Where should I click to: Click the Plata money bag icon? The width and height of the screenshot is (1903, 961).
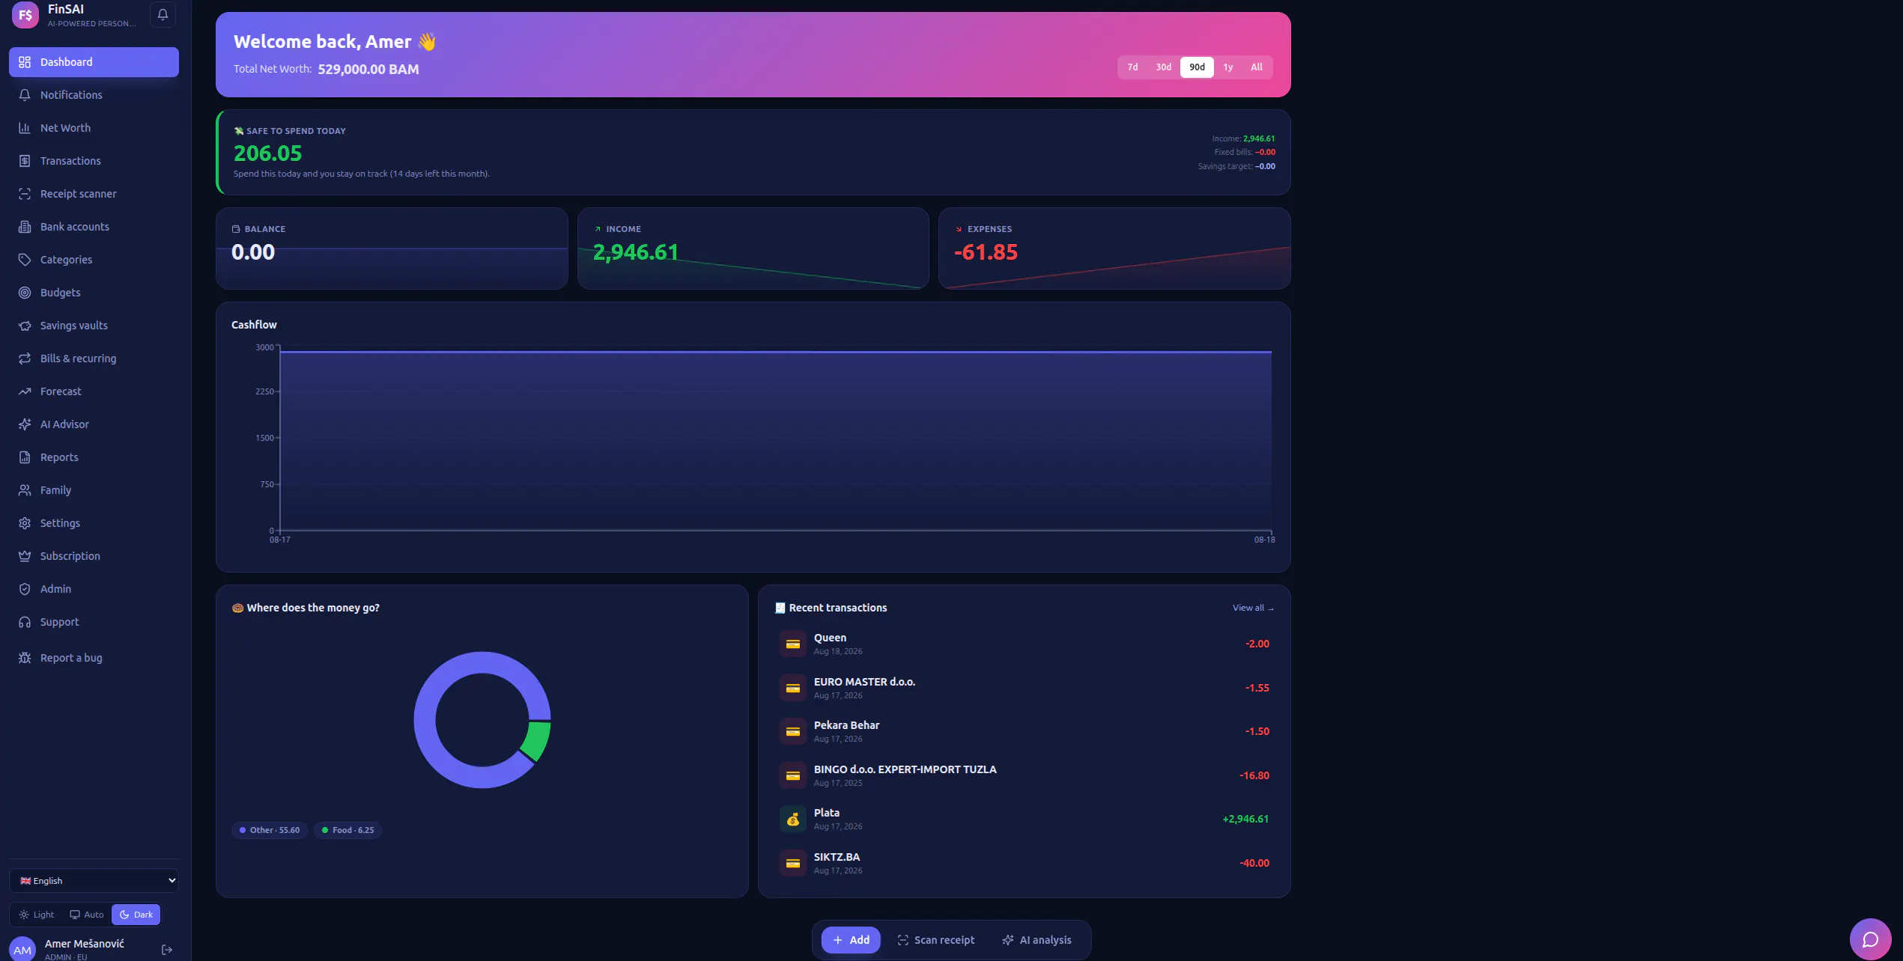point(792,819)
